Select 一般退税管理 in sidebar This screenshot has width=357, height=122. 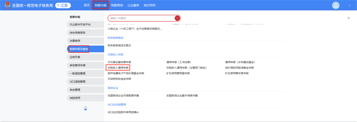coord(85,74)
